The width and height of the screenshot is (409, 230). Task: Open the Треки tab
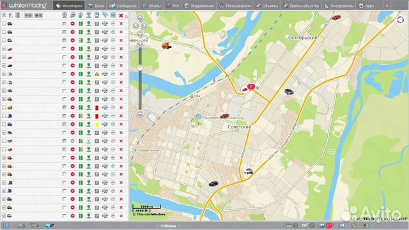[96, 6]
